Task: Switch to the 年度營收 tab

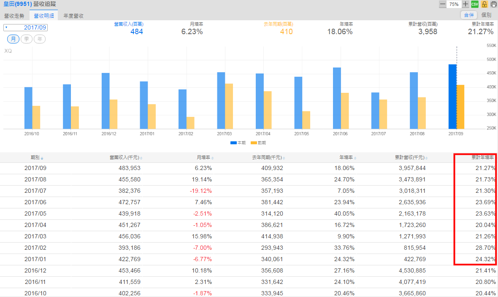Action: click(x=73, y=16)
